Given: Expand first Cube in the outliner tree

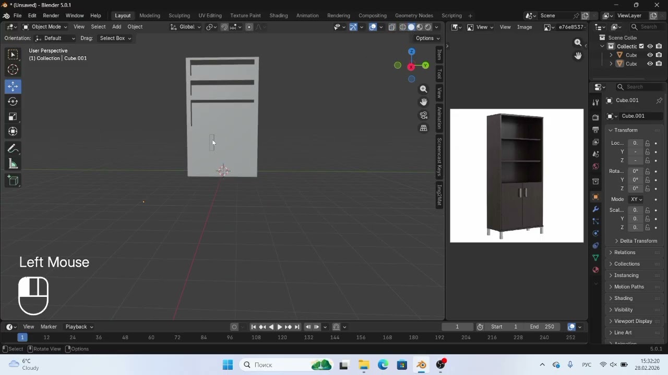Looking at the screenshot, I should point(611,55).
